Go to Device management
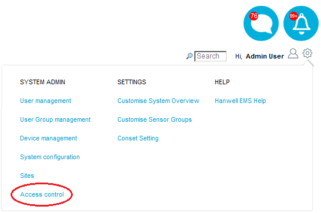This screenshot has width=321, height=213. (49, 138)
